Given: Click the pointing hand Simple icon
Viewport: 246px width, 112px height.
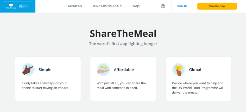Looking at the screenshot, I should 28,69.
